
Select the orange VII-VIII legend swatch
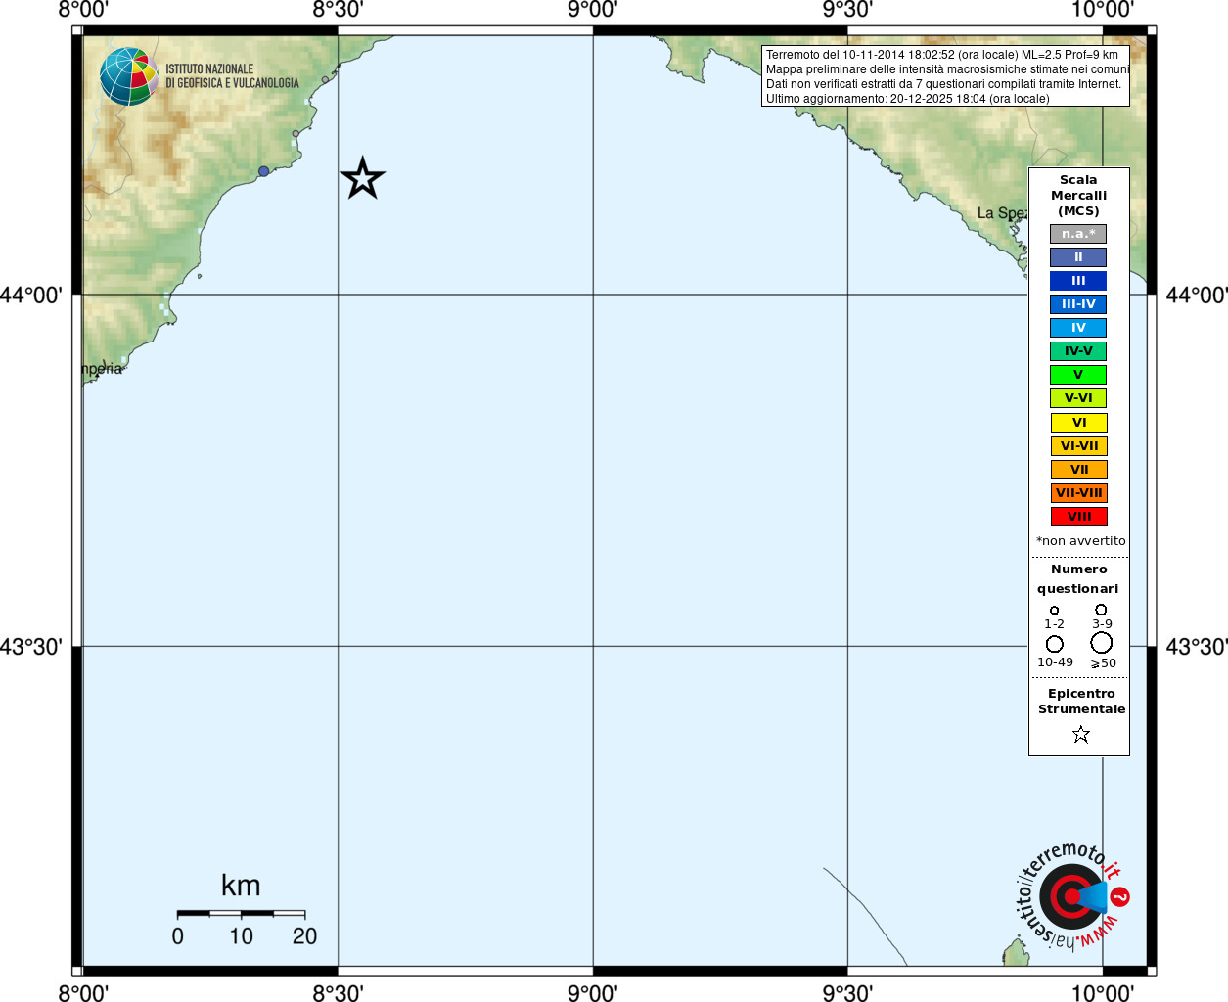pyautogui.click(x=1079, y=493)
